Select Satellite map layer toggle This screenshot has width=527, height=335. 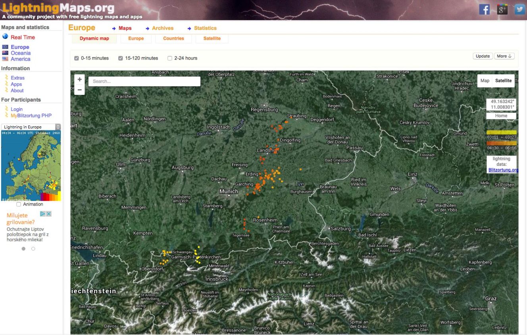504,81
